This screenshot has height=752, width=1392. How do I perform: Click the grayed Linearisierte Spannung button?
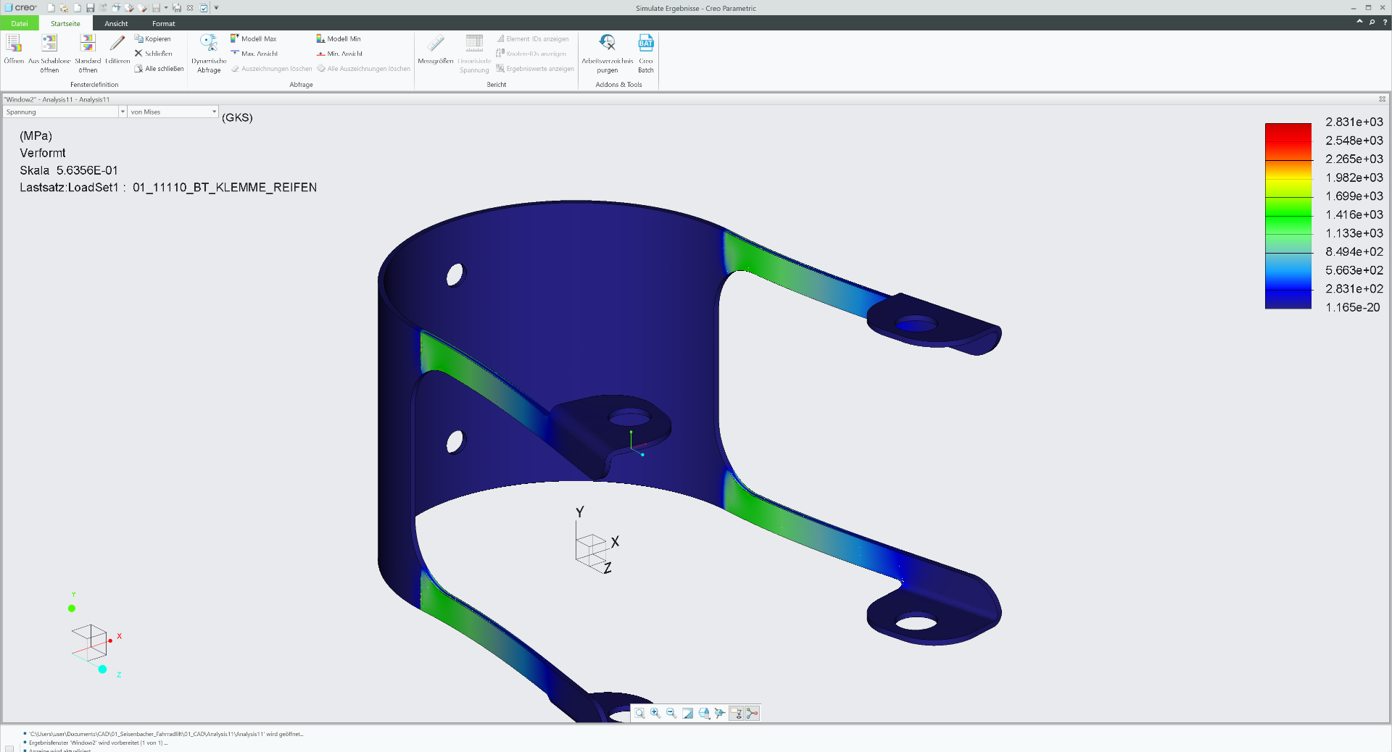click(474, 52)
